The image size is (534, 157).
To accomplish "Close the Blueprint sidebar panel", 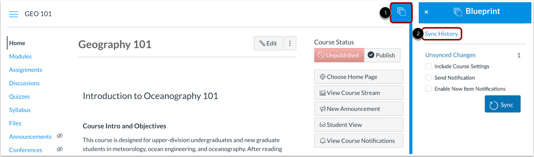I will 426,12.
